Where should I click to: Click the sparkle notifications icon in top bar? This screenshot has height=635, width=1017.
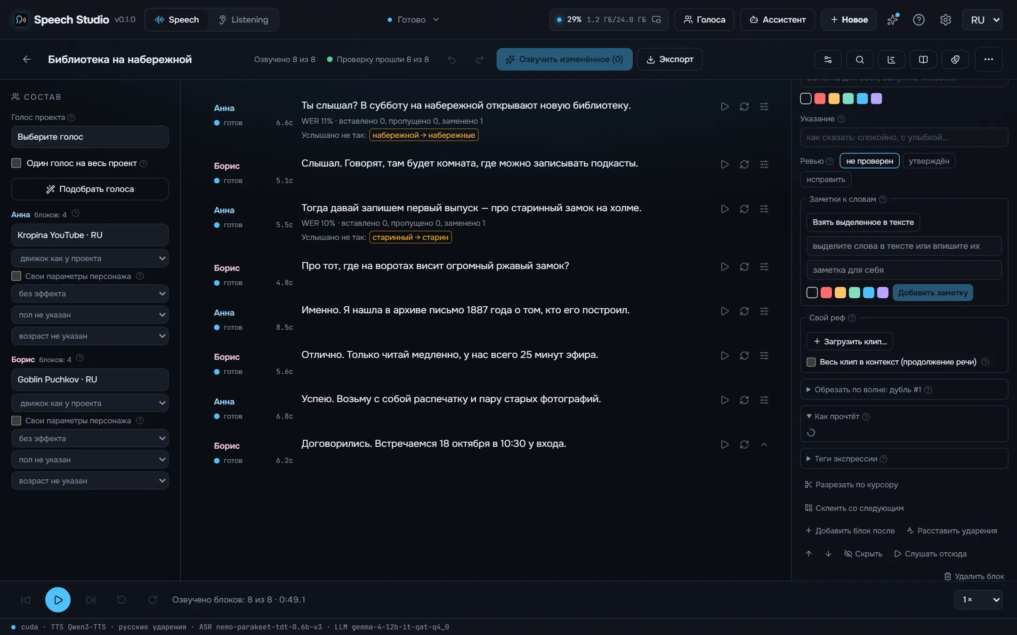click(893, 20)
